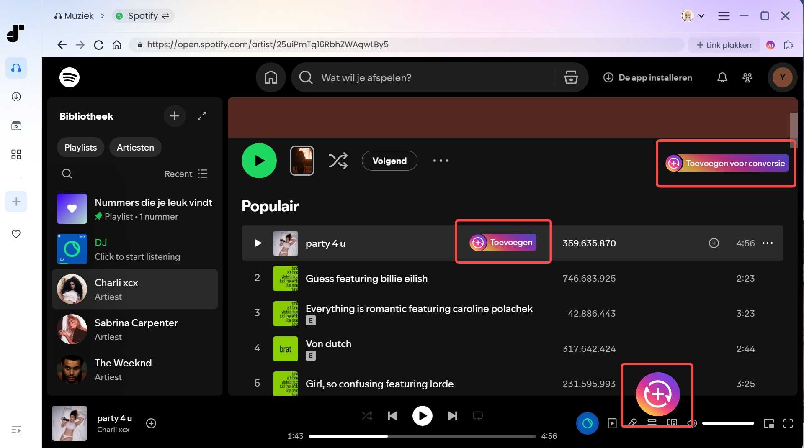Show friend activity with the people icon
Screen dimensions: 804x448
tap(748, 77)
